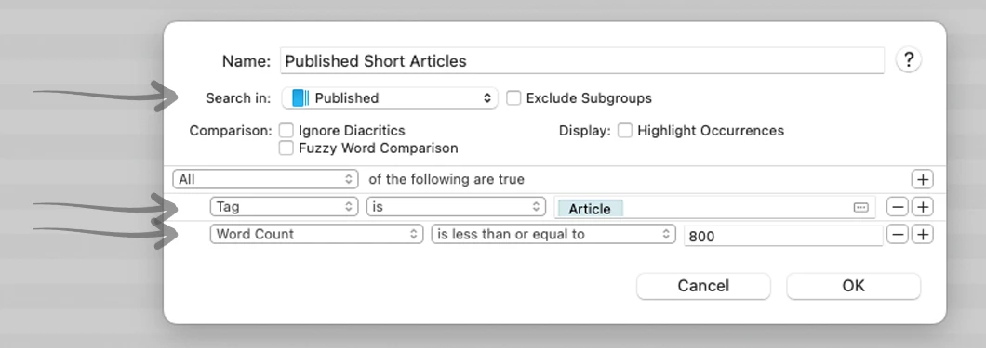Check the Highlight Occurrences option
This screenshot has height=348, width=986.
click(x=624, y=131)
